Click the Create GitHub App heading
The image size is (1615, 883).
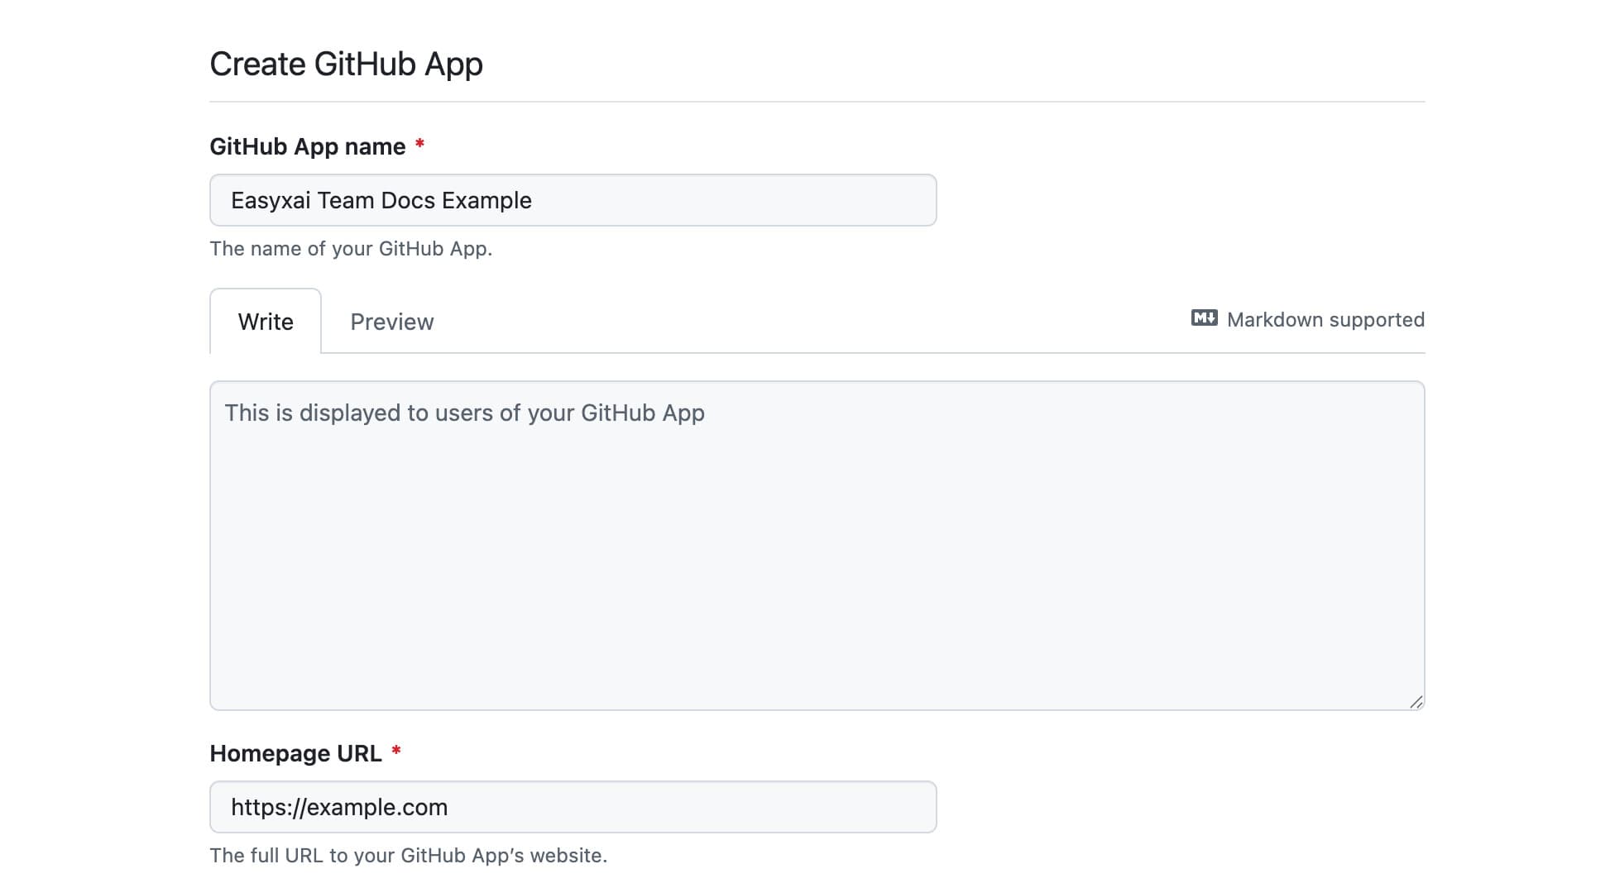click(346, 64)
